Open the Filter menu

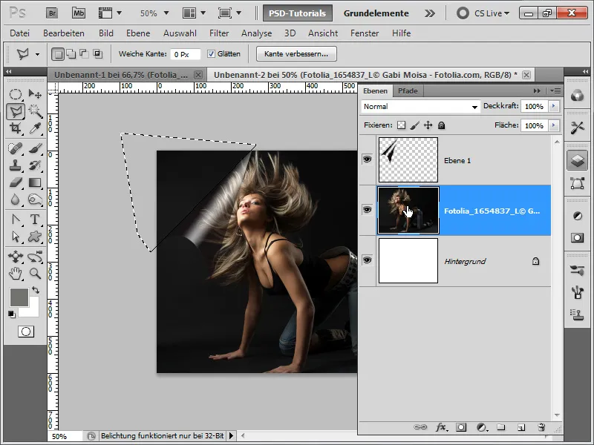[x=219, y=33]
